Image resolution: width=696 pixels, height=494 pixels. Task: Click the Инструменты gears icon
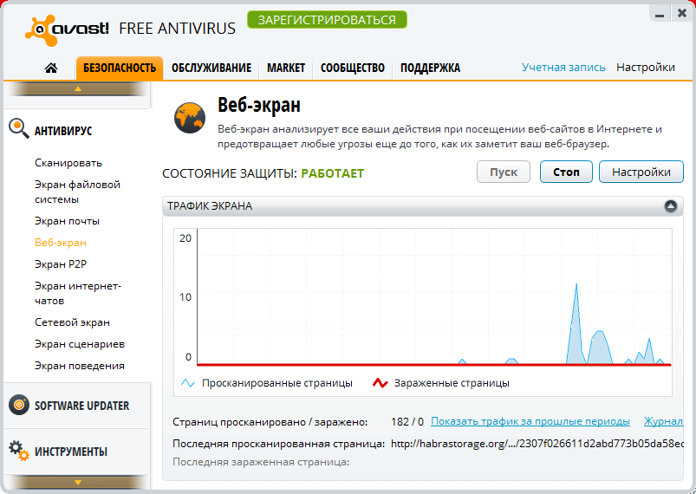[19, 450]
